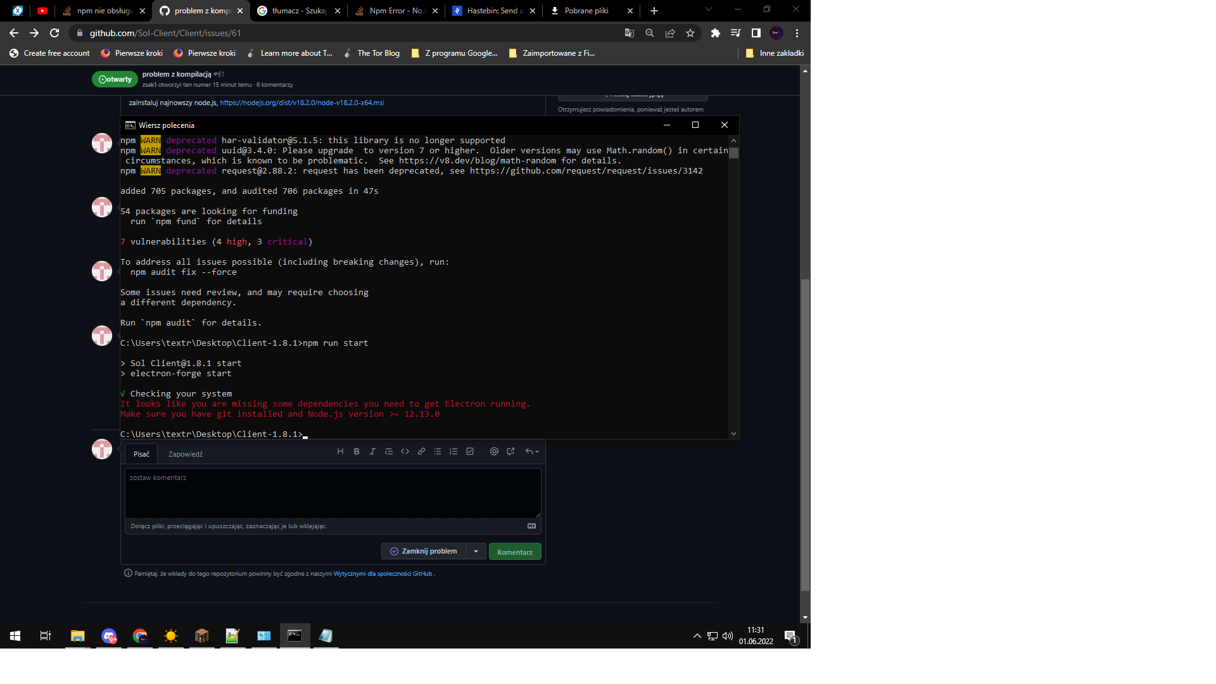Image resolution: width=1216 pixels, height=684 pixels.
Task: Open the nodejs.org download link
Action: coord(301,103)
